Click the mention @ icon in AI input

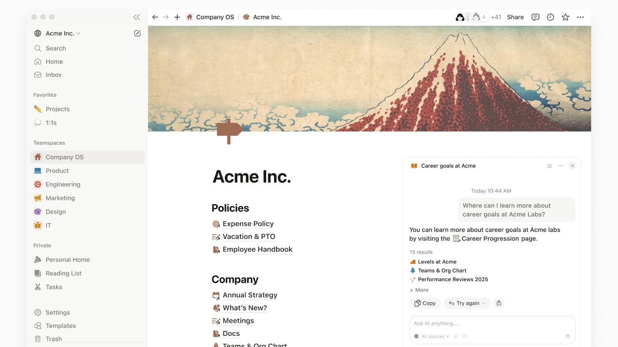click(465, 336)
